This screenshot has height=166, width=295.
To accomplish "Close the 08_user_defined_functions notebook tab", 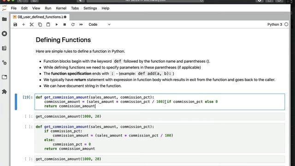I will pos(65,17).
